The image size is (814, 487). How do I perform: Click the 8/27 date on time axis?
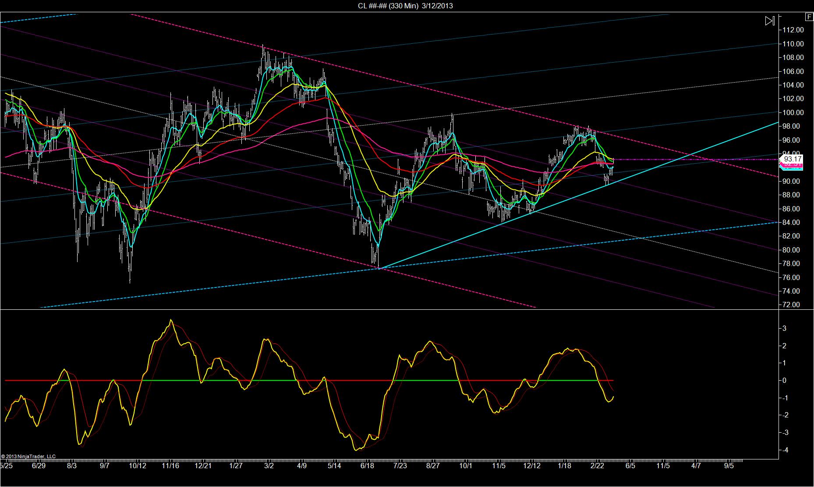(x=433, y=466)
